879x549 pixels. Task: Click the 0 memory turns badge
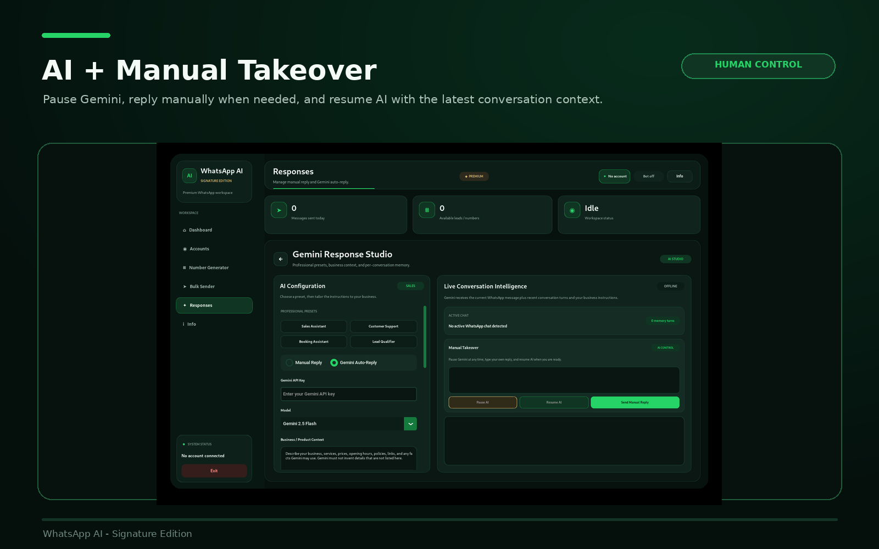pyautogui.click(x=663, y=321)
